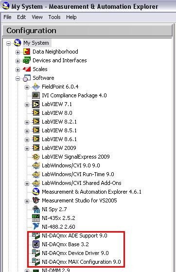Click the NI-DAQmx Base 3.2 icon
This screenshot has width=176, height=272.
(36, 244)
